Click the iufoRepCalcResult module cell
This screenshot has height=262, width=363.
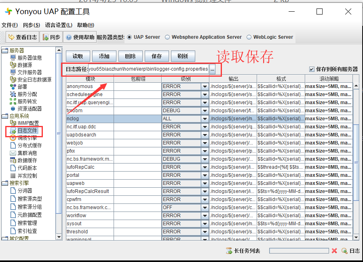(x=90, y=191)
